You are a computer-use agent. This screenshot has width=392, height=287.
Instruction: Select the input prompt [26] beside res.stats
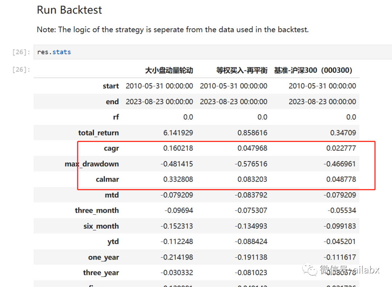21,52
